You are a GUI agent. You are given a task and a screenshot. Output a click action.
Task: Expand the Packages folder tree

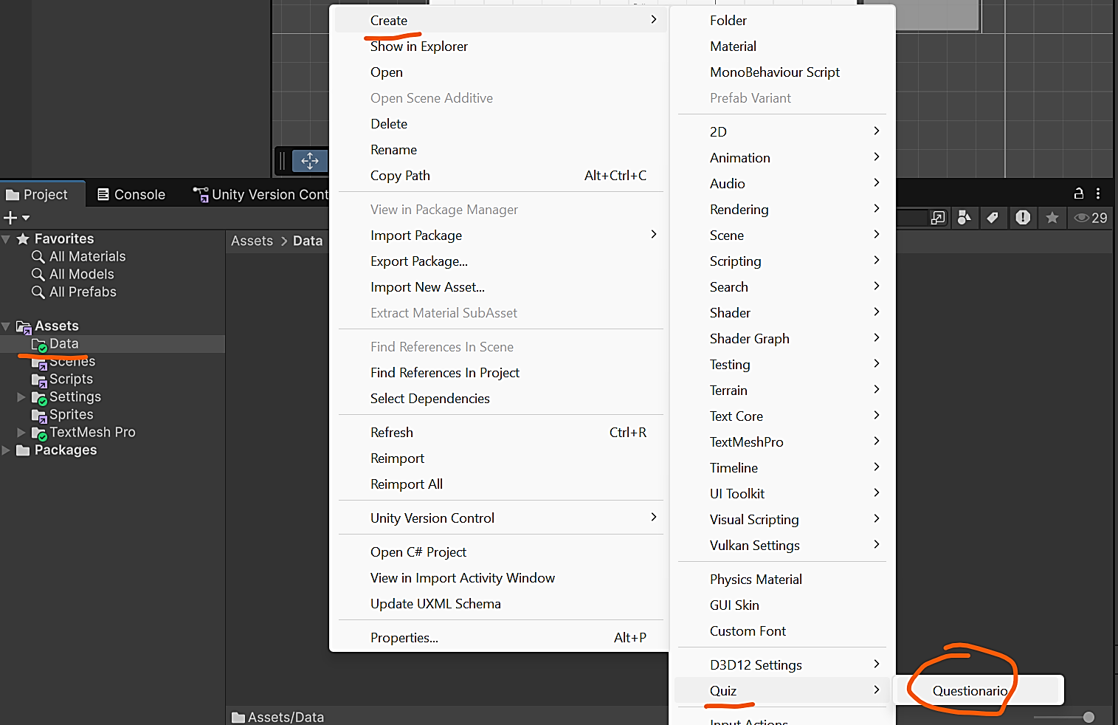(7, 450)
